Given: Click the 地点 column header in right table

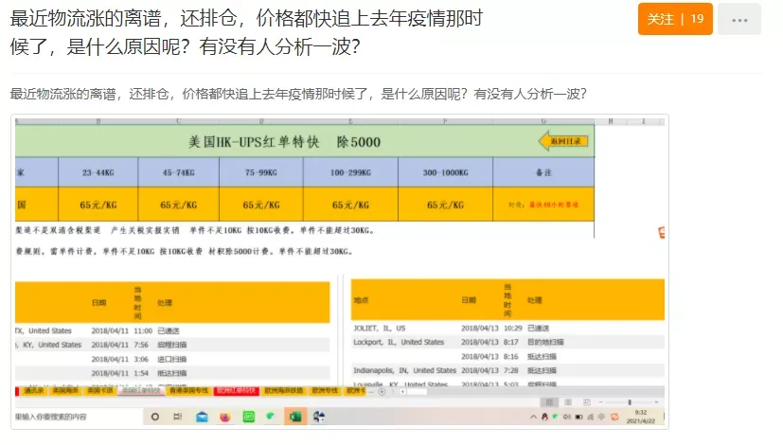Looking at the screenshot, I should click(x=361, y=300).
